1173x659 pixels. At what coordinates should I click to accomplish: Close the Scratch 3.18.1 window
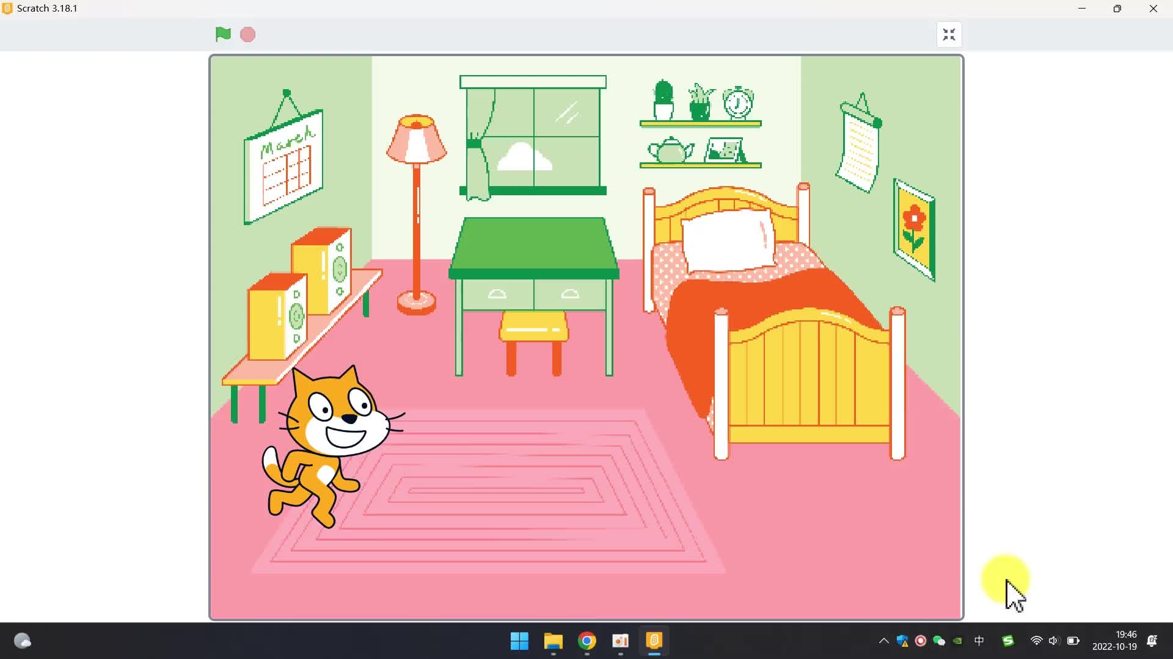point(1153,9)
